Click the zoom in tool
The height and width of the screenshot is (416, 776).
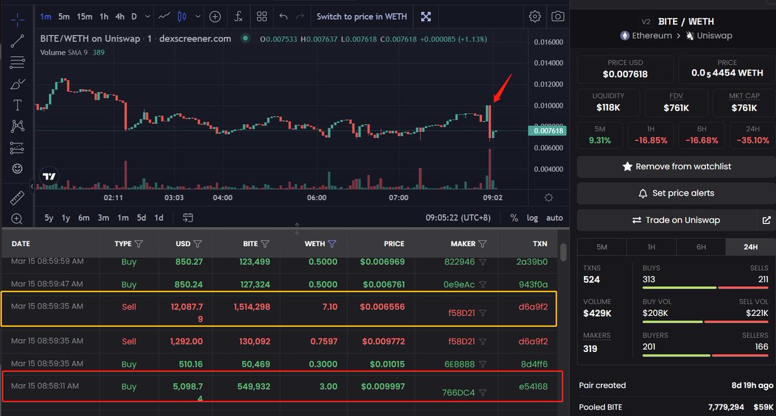tap(17, 219)
